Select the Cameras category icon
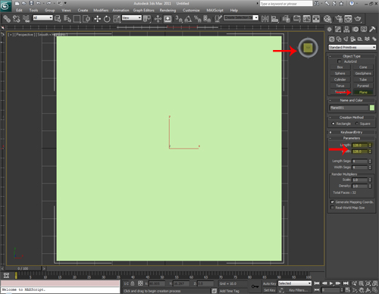This screenshot has width=379, height=294. click(x=353, y=39)
